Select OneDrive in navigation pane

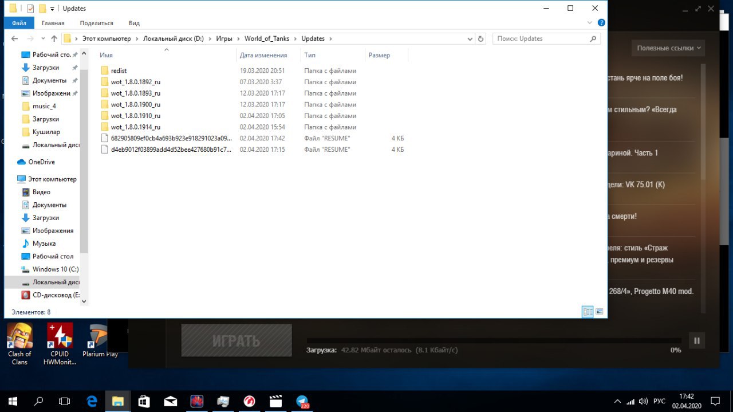click(x=41, y=162)
